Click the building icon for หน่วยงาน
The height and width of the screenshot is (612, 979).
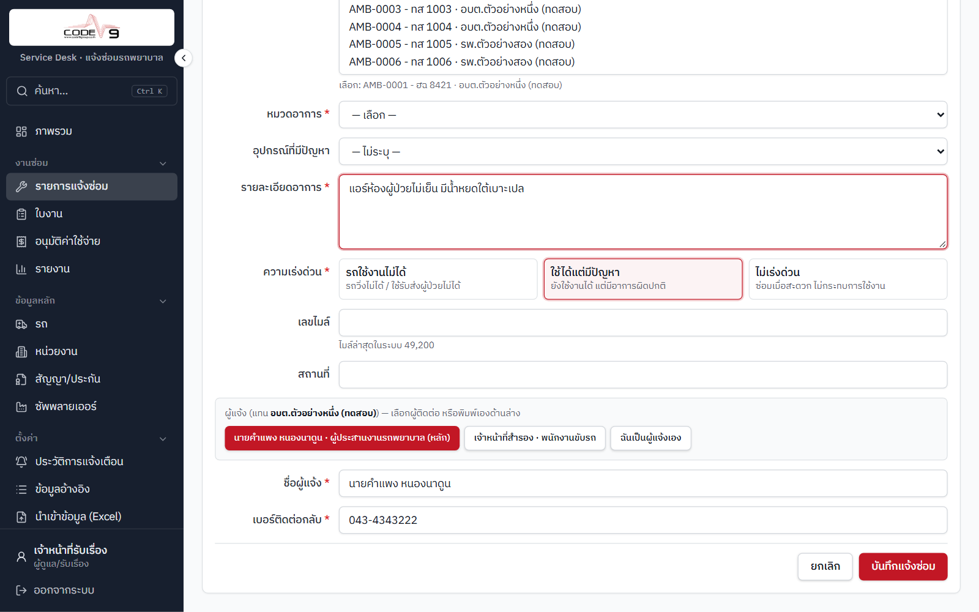coord(21,352)
